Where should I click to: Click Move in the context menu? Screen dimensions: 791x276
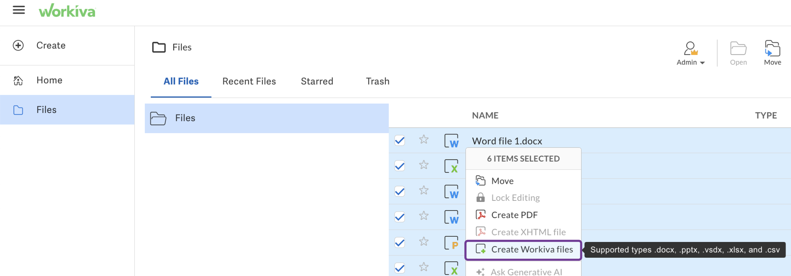(502, 181)
